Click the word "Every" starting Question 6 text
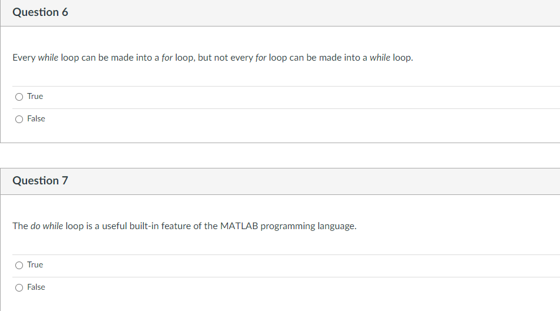Image resolution: width=560 pixels, height=311 pixels. tap(24, 58)
